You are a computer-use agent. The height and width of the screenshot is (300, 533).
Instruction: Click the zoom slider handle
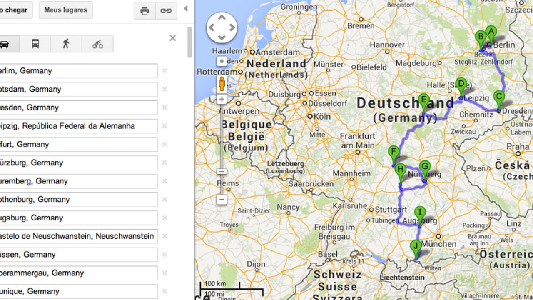222,171
